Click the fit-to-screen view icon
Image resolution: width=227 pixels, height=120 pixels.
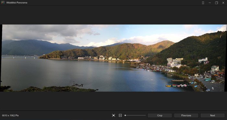tap(113, 115)
